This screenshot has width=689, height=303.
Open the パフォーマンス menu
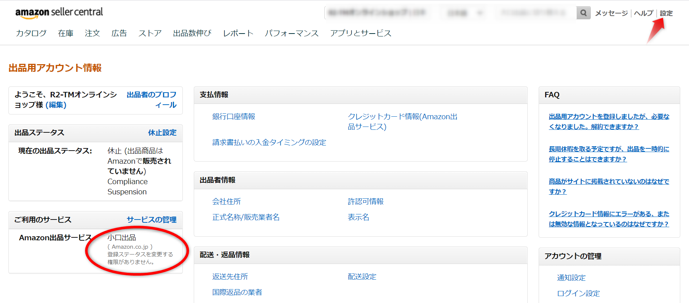coord(292,33)
